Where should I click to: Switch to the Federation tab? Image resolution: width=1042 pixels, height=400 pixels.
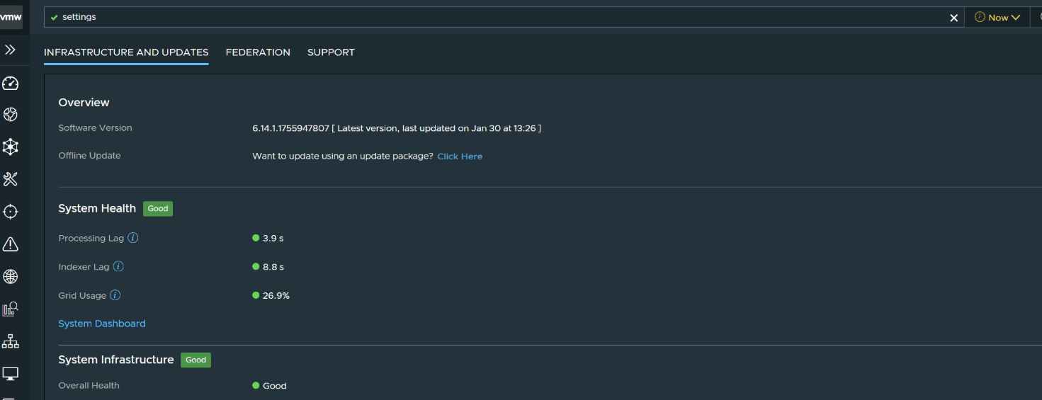258,52
